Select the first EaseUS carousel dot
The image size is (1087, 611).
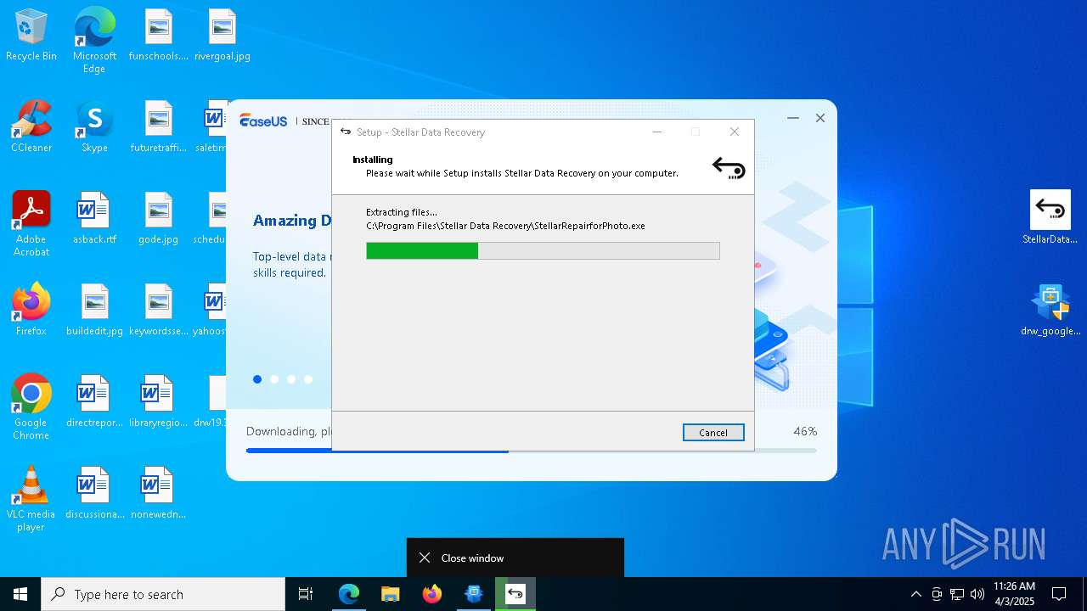pyautogui.click(x=257, y=379)
